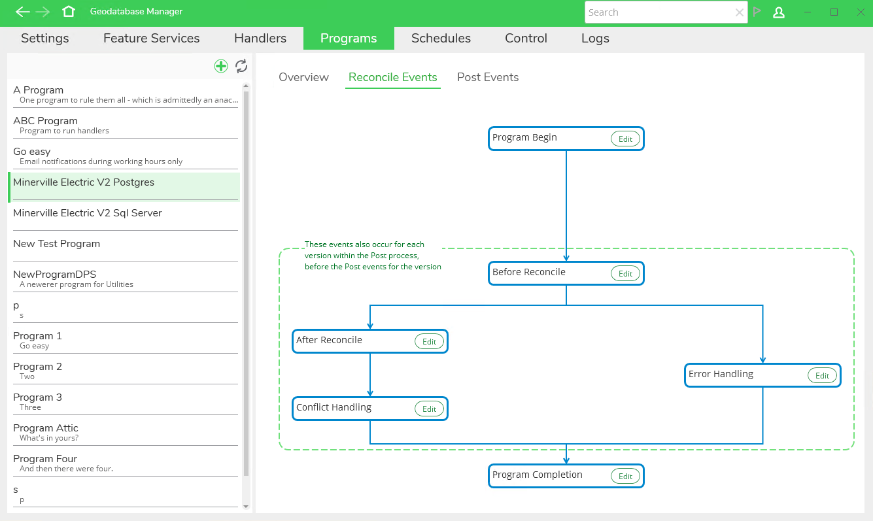This screenshot has height=521, width=873.
Task: Click the flag icon in title bar
Action: (757, 12)
